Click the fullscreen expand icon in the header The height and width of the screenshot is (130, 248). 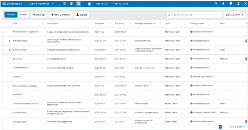pos(245,4)
